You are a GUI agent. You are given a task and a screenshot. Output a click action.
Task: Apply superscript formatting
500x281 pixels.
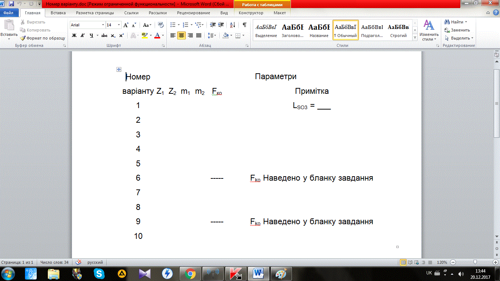pos(121,36)
